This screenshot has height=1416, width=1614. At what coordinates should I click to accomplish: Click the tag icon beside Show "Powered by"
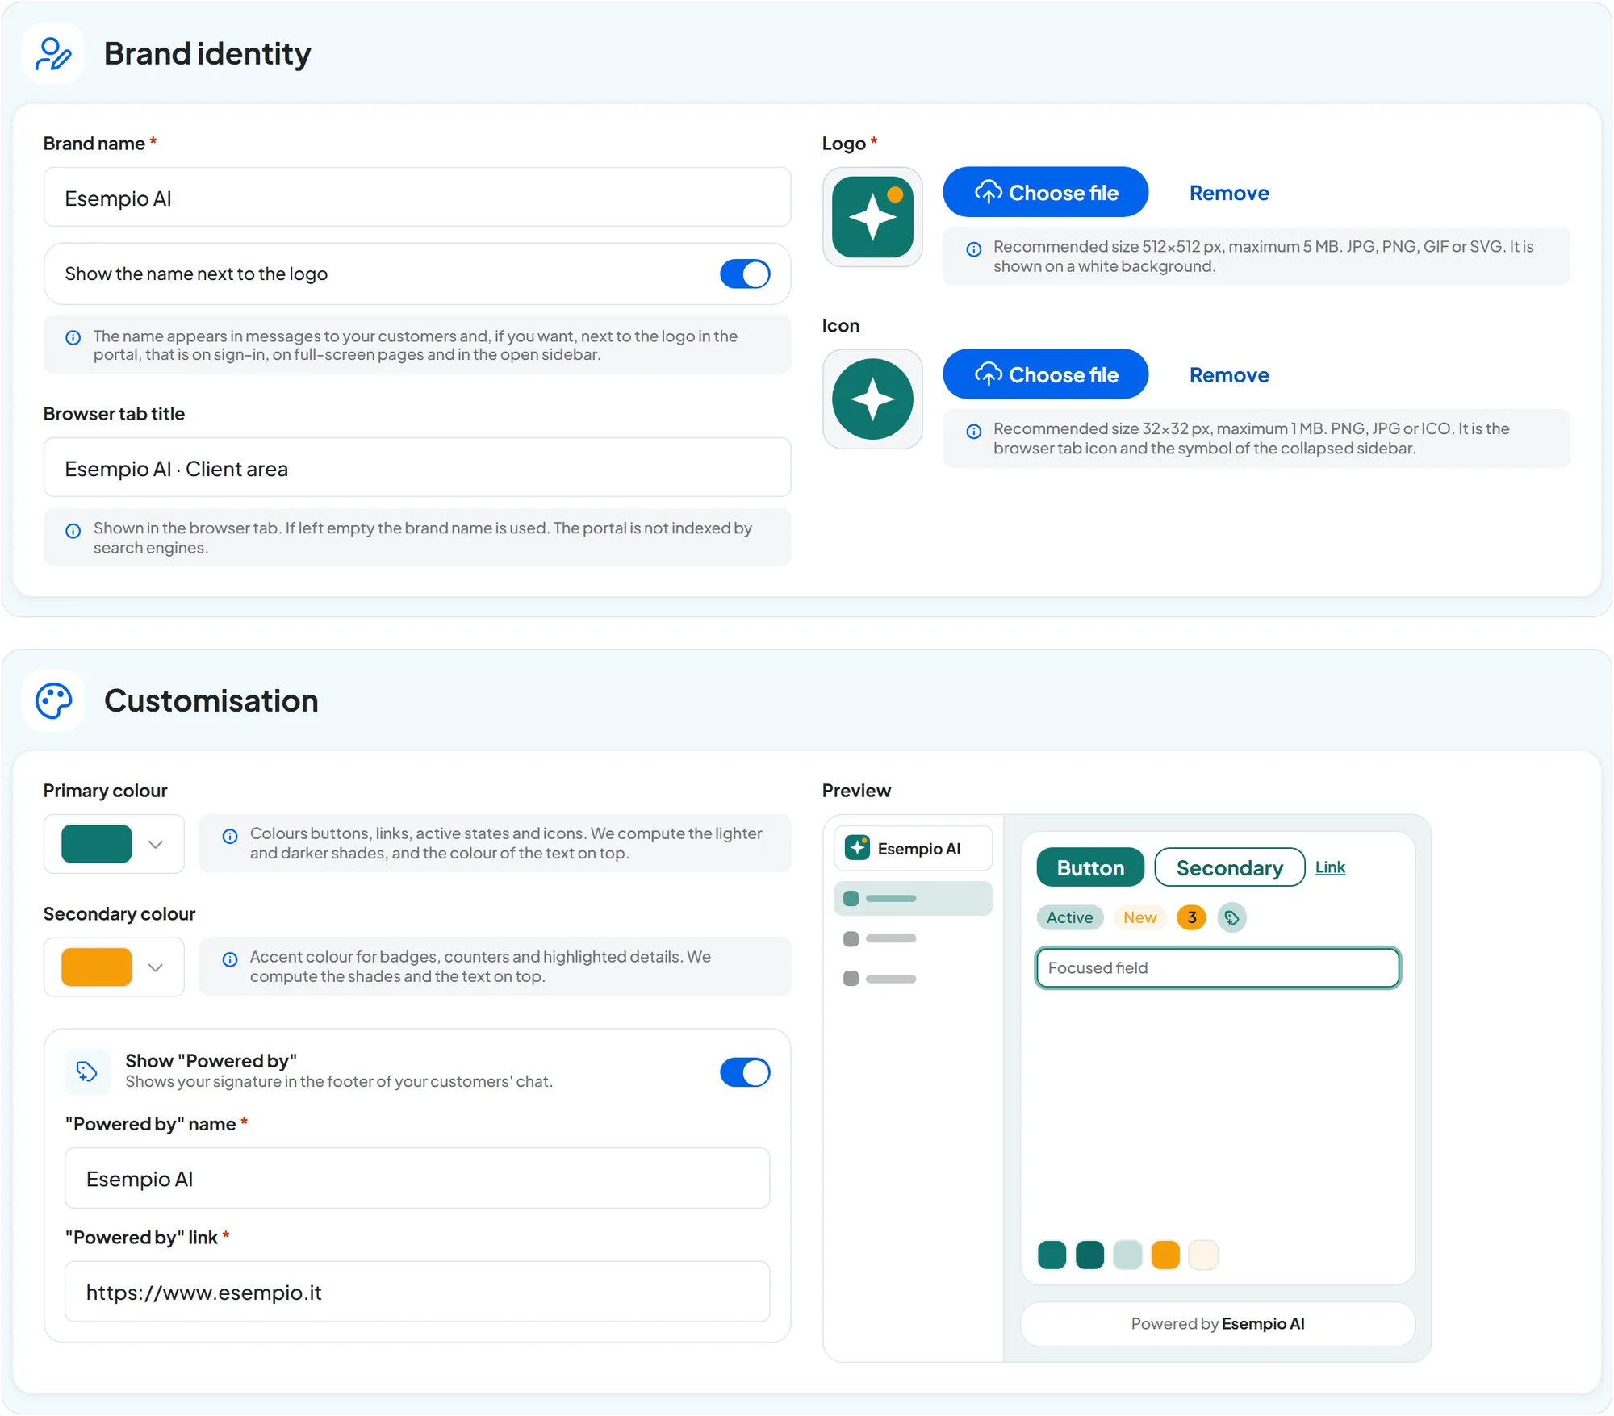click(87, 1071)
